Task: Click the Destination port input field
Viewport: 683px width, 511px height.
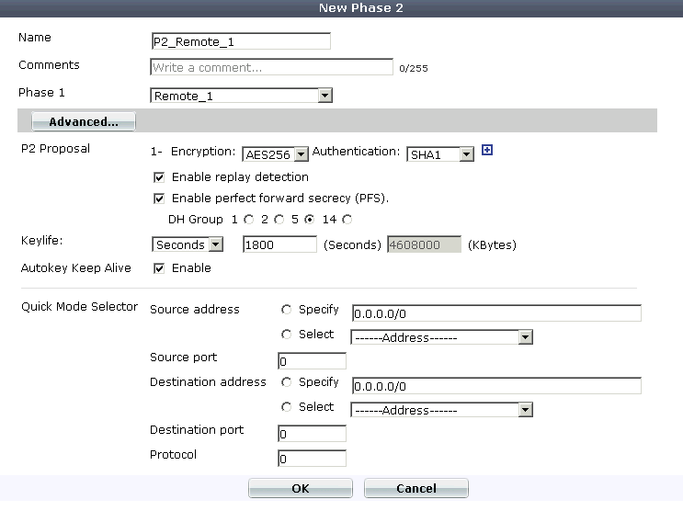Action: click(x=312, y=433)
